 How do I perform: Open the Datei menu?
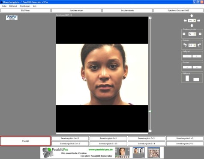coord(4,6)
